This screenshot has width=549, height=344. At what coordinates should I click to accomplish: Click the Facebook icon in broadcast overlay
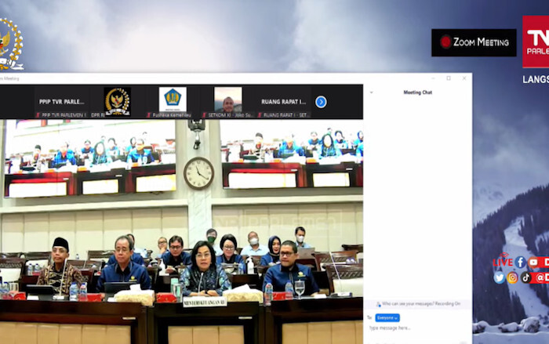[x=520, y=262]
